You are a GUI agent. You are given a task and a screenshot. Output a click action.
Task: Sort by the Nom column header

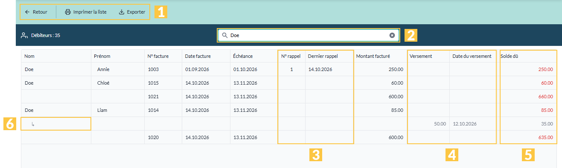pos(29,56)
